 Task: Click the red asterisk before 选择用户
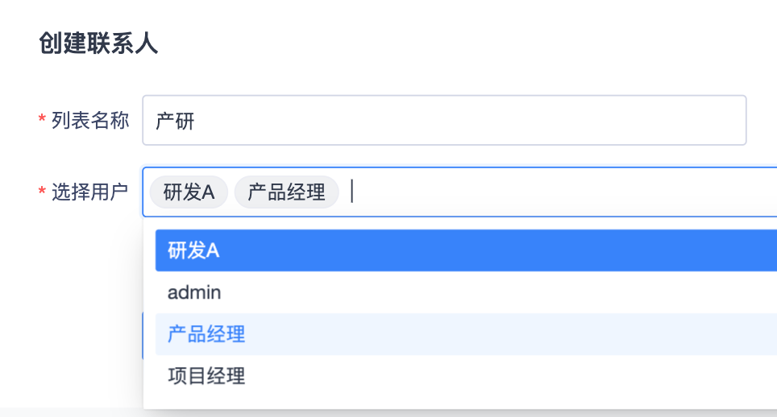[x=41, y=193]
